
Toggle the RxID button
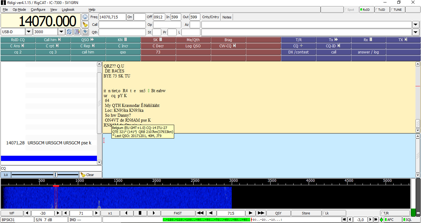tap(367, 10)
